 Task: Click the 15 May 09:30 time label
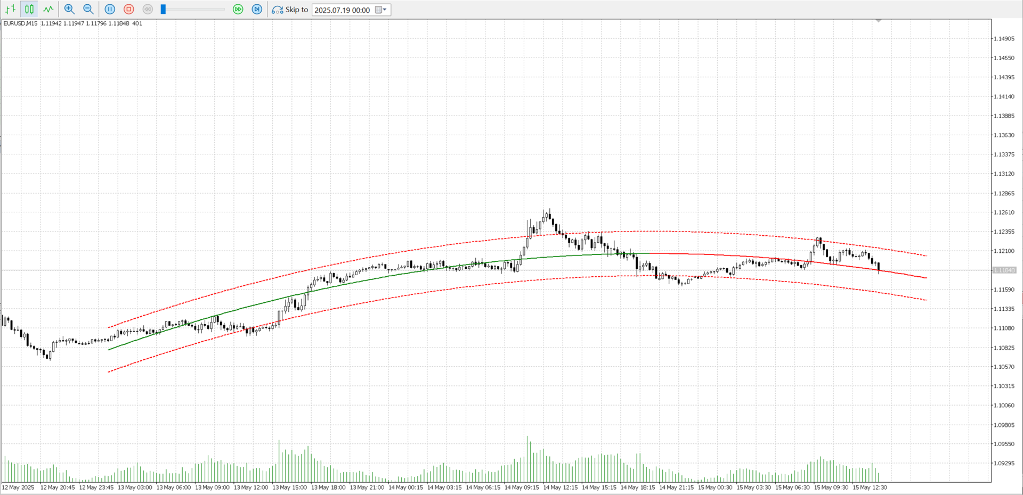point(831,488)
